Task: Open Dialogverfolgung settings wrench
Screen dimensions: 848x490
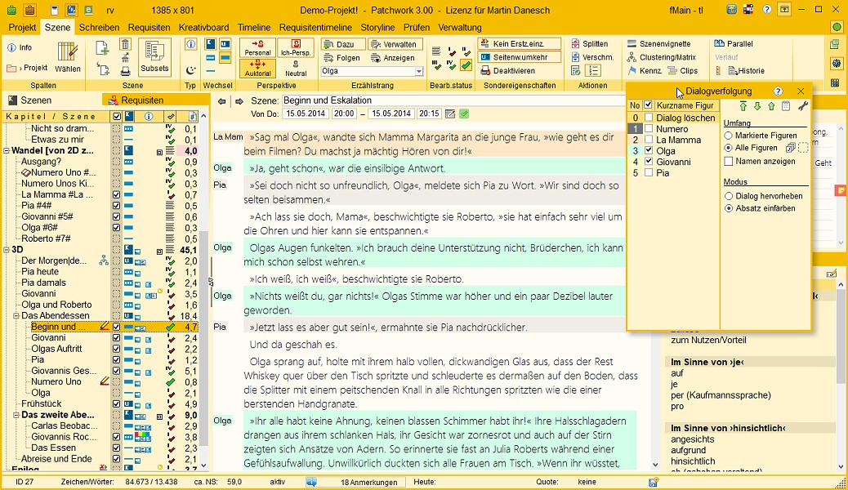Action: (802, 106)
